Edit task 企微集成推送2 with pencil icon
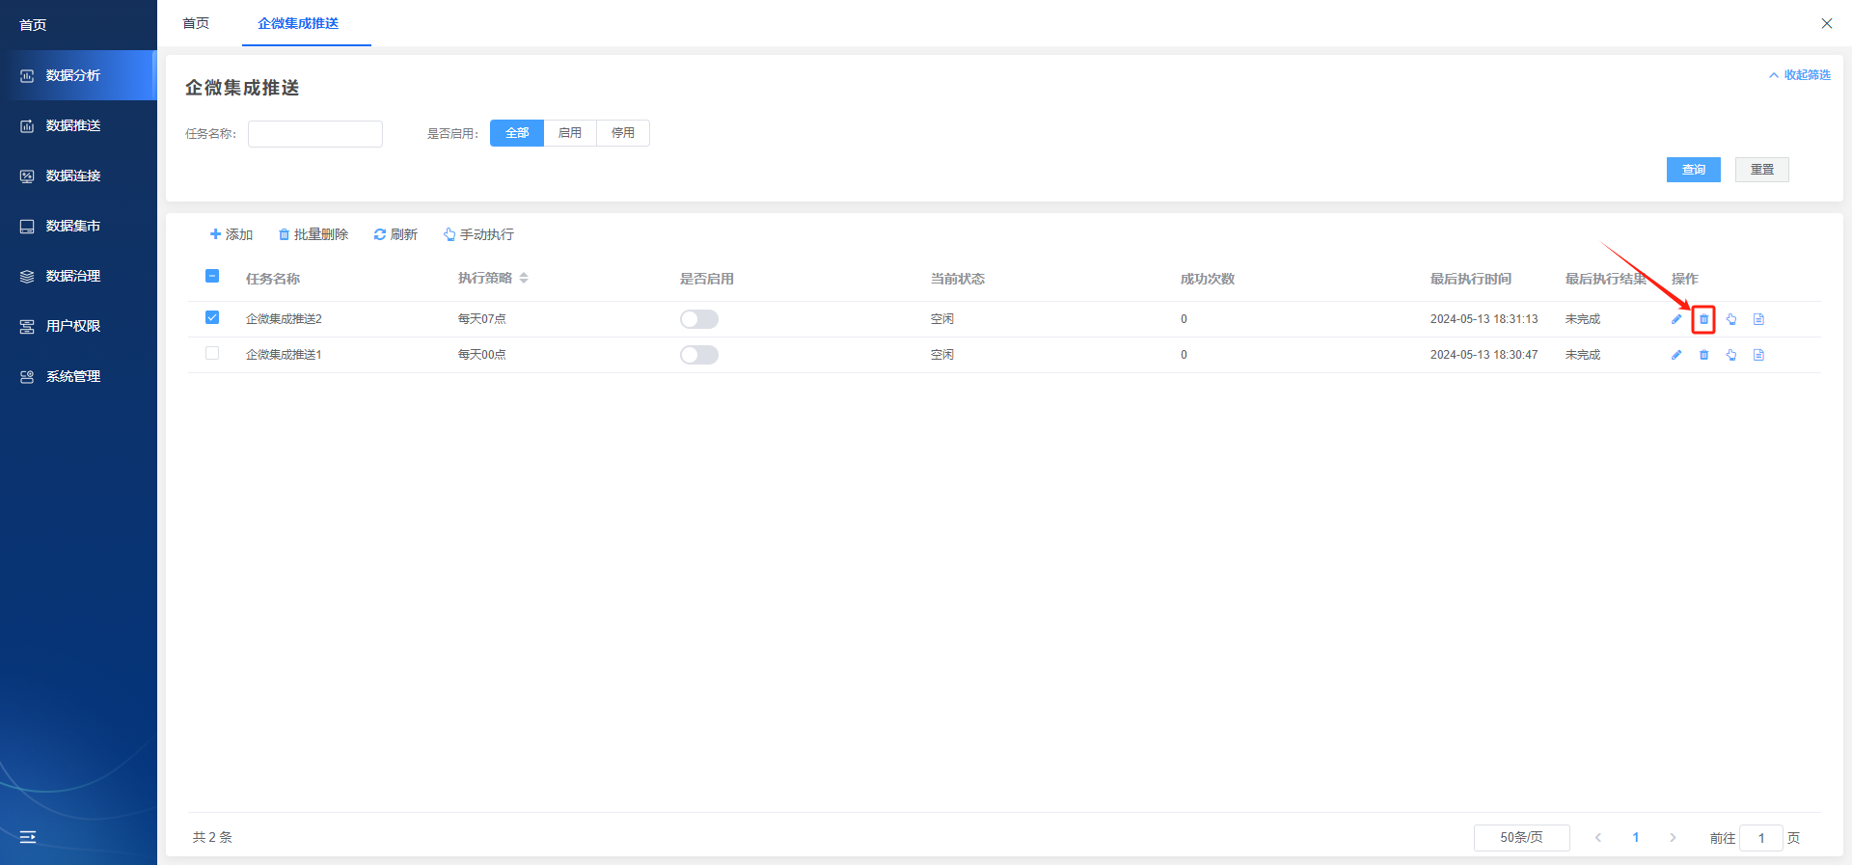 pyautogui.click(x=1676, y=319)
